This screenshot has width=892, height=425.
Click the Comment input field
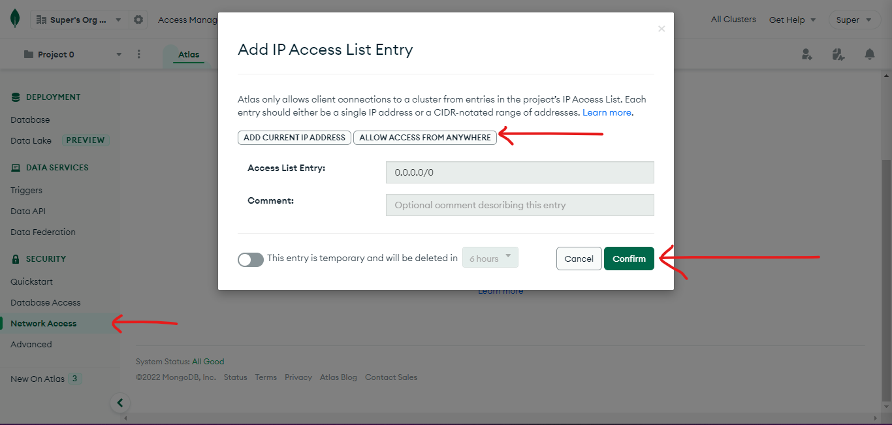[520, 205]
